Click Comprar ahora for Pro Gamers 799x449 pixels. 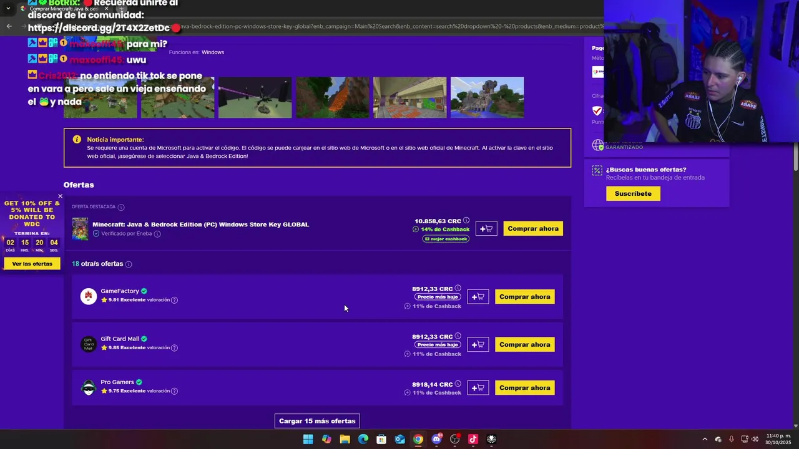[525, 388]
